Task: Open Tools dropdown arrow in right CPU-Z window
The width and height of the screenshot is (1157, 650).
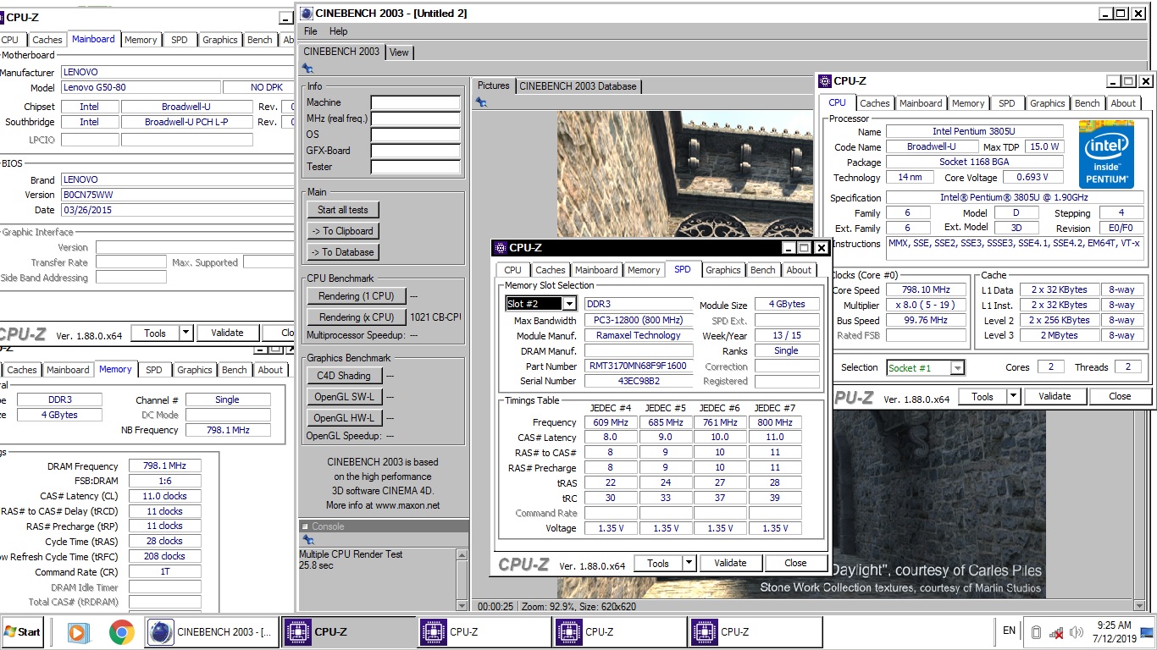Action: [x=1013, y=396]
